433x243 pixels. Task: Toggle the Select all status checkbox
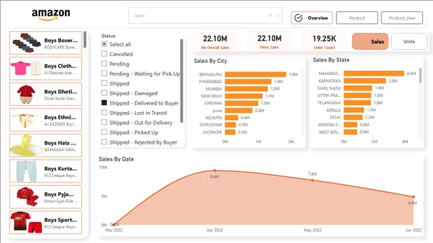click(x=104, y=44)
